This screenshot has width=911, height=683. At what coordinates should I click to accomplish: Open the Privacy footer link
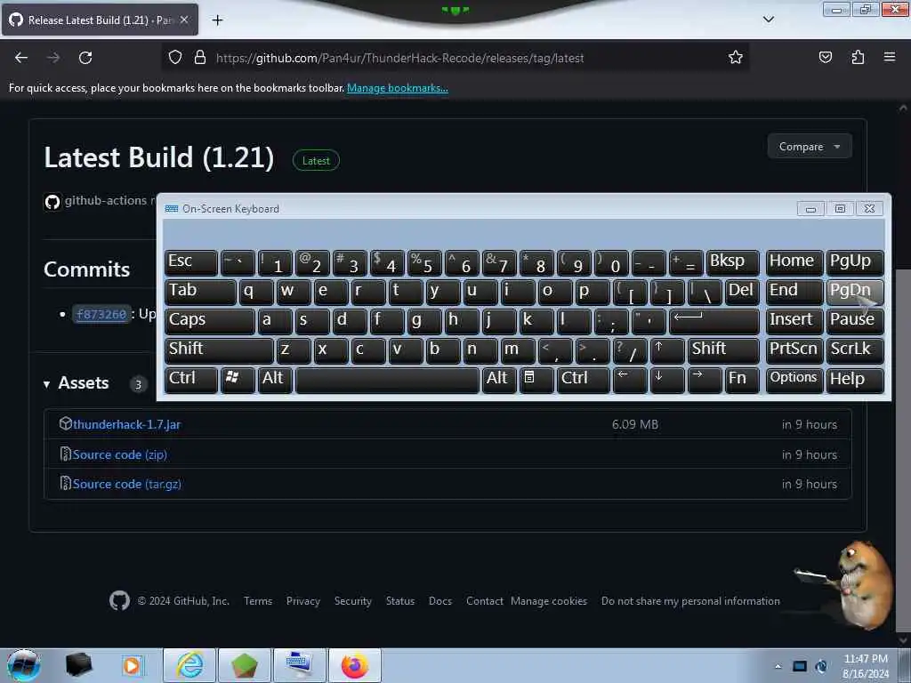pyautogui.click(x=303, y=601)
